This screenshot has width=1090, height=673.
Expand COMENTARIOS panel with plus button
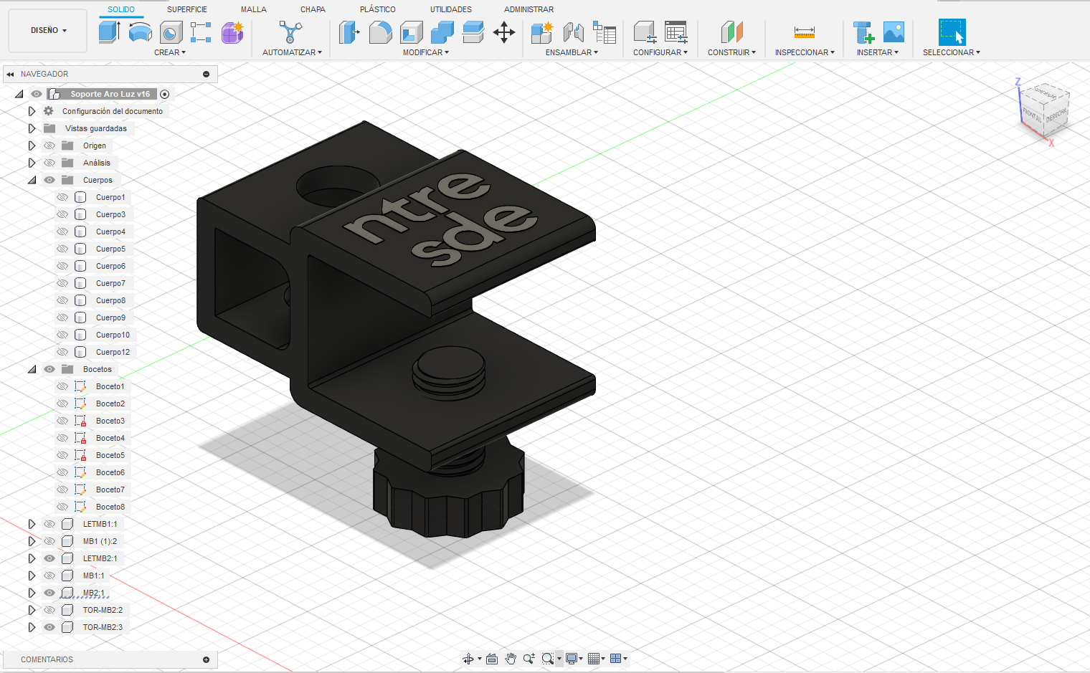(207, 659)
